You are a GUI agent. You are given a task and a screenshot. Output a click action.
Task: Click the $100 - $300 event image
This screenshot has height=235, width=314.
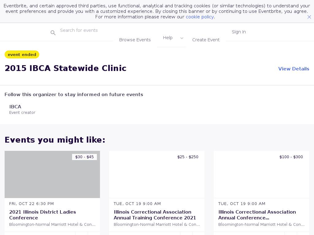coord(261,177)
